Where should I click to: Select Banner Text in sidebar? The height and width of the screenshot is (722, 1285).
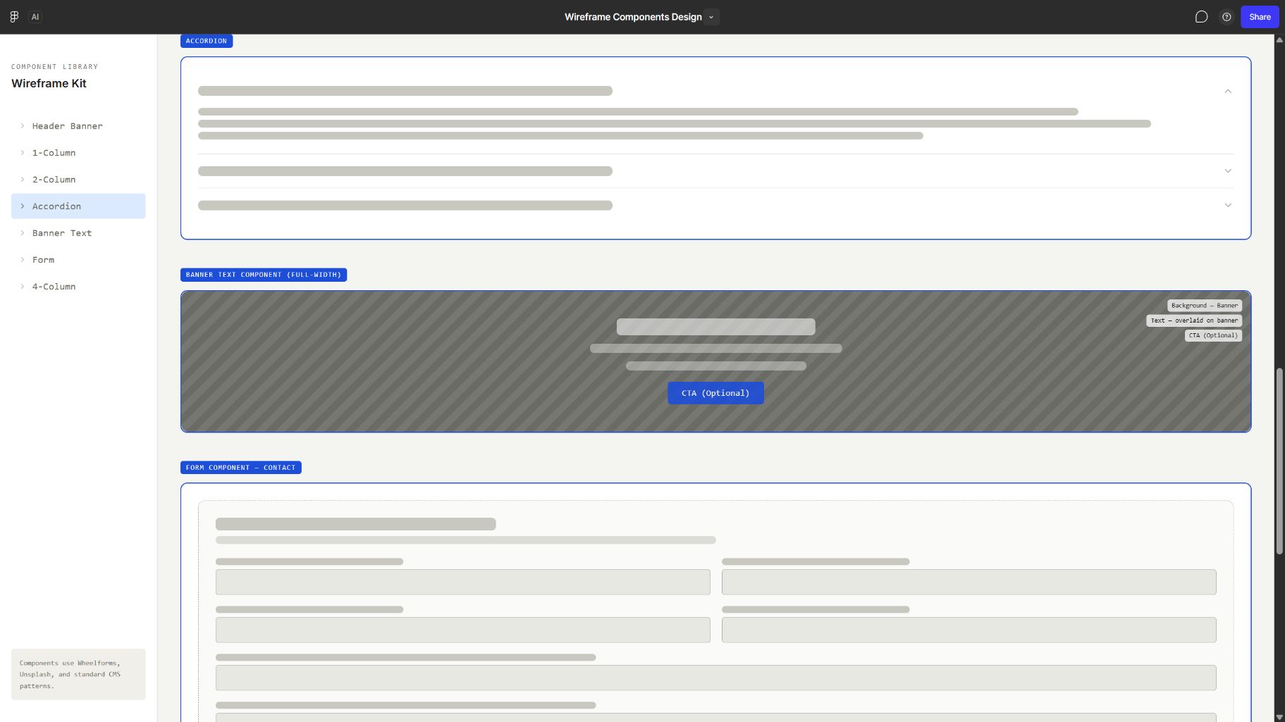pyautogui.click(x=78, y=233)
